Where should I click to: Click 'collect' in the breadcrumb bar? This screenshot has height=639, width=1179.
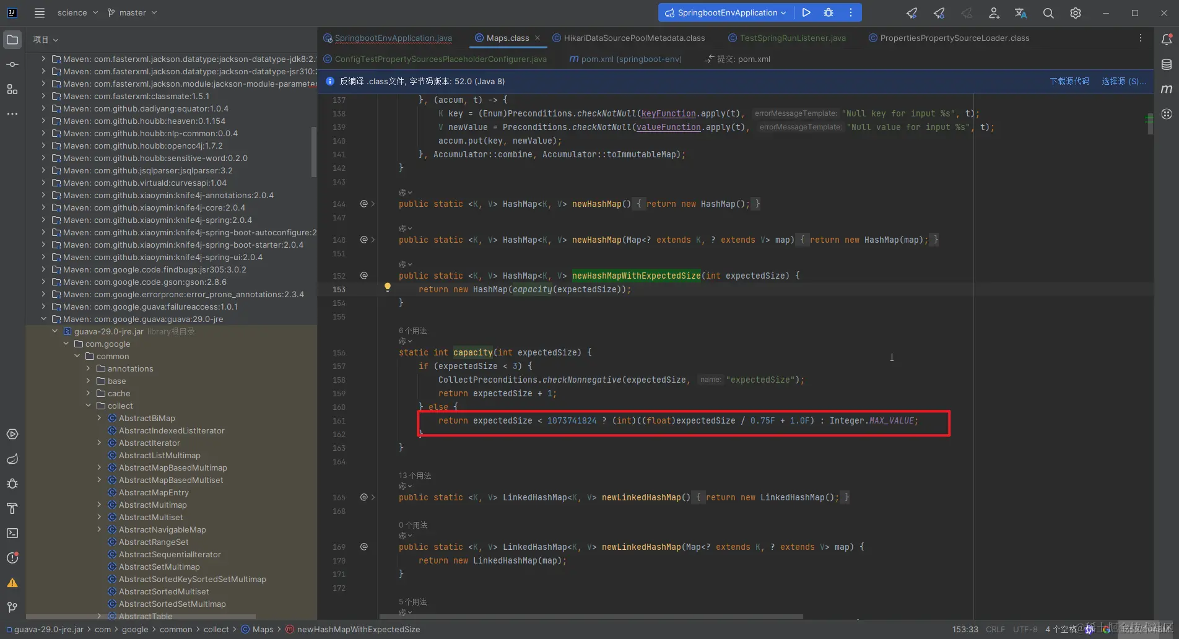[216, 629]
